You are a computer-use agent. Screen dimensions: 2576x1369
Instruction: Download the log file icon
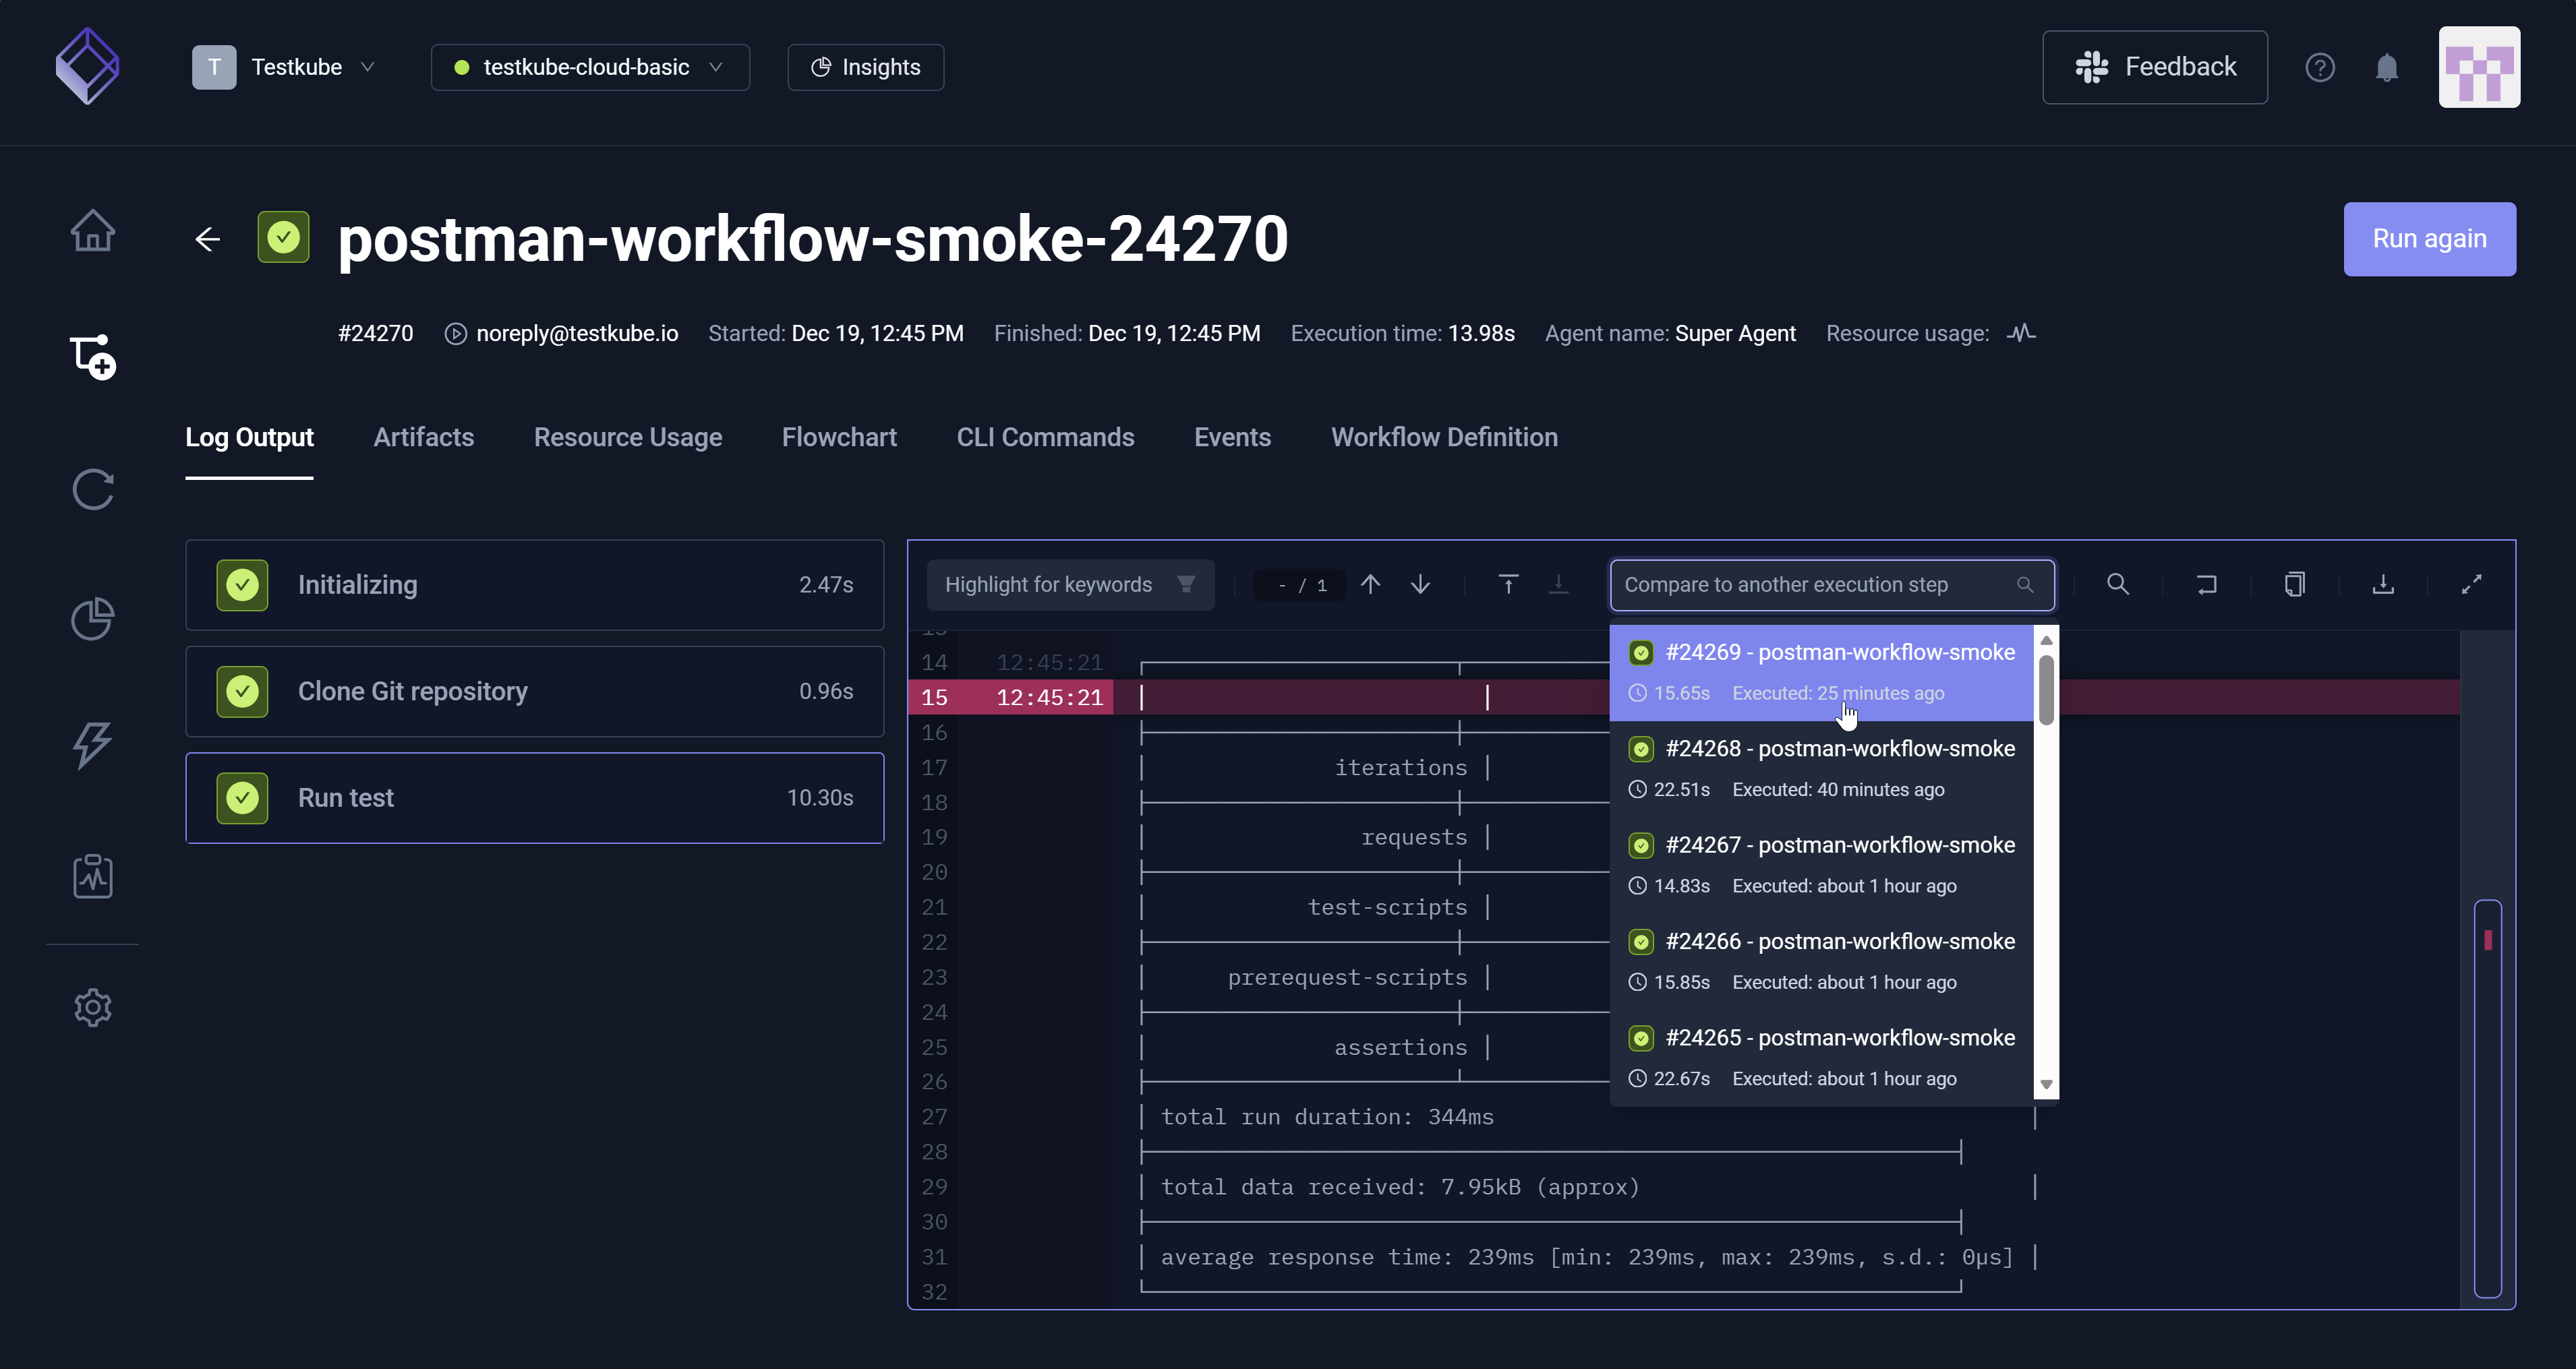point(2383,584)
